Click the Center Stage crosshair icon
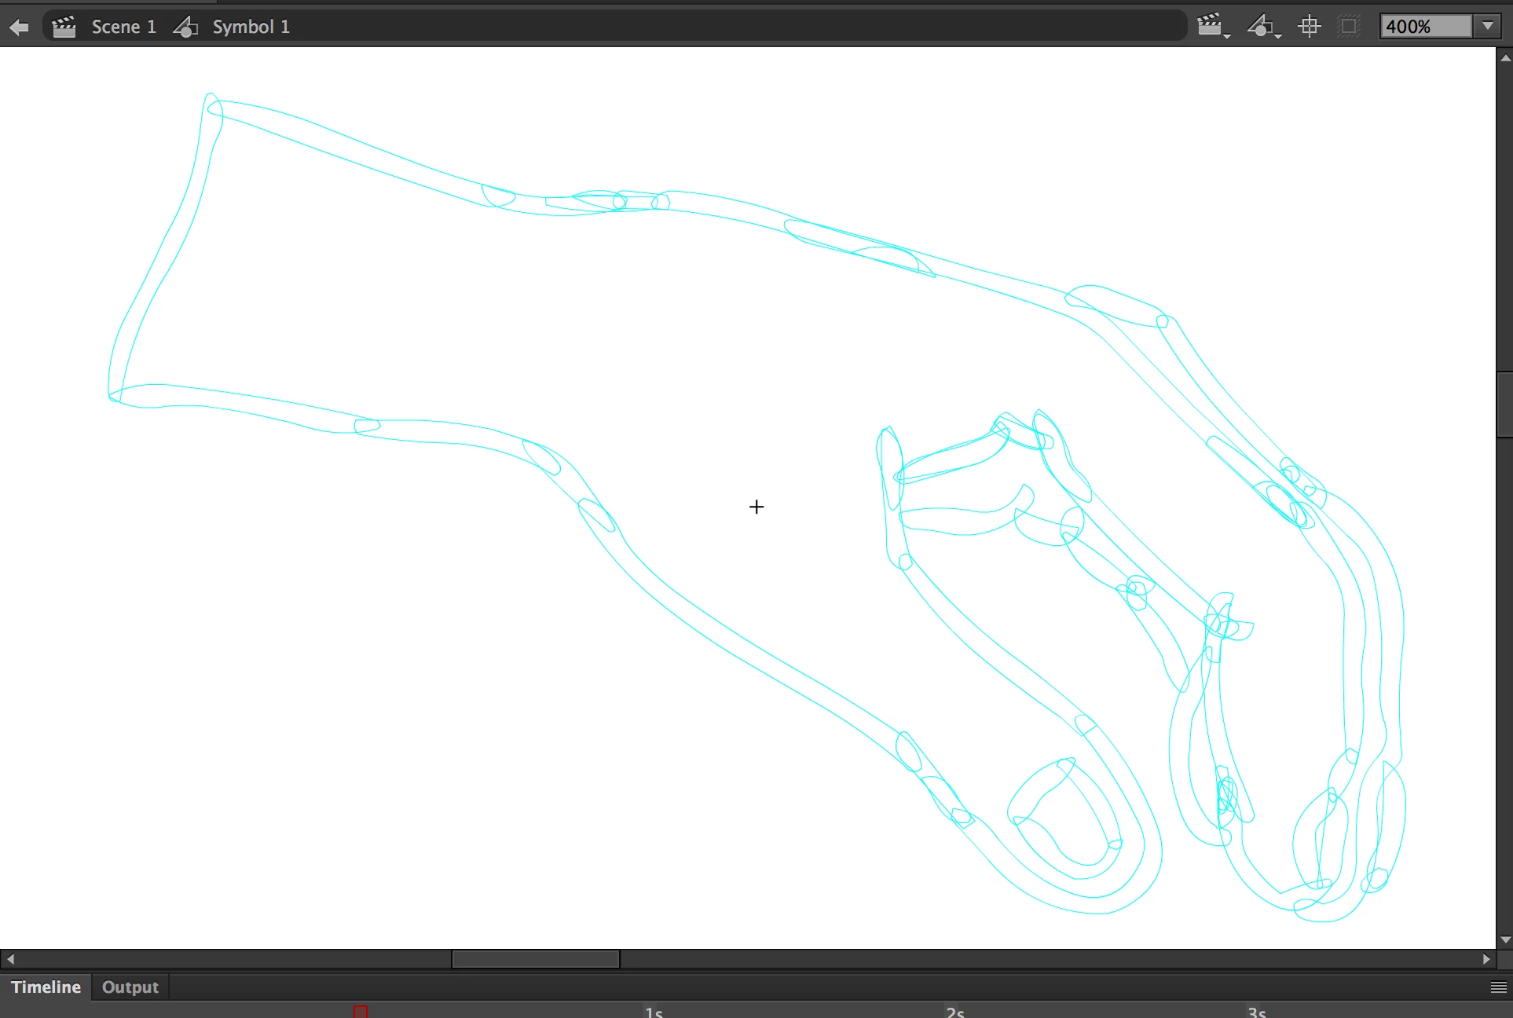This screenshot has height=1018, width=1513. pyautogui.click(x=1310, y=26)
